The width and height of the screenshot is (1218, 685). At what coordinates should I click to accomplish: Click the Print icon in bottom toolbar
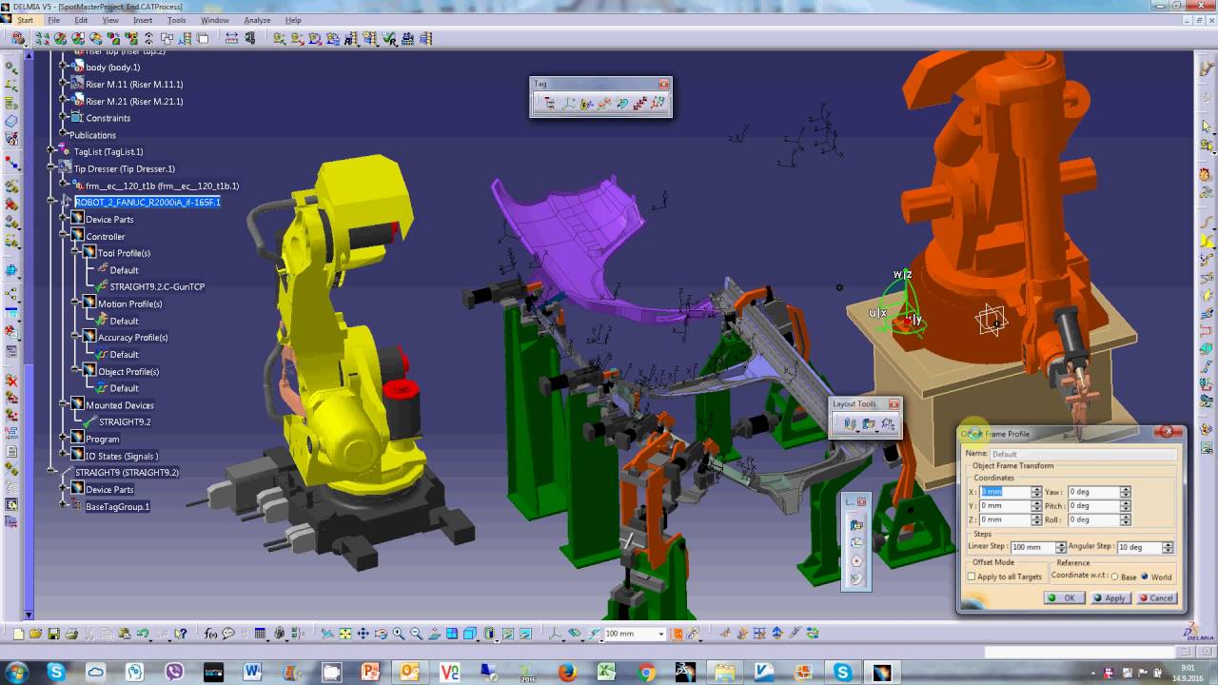click(71, 634)
